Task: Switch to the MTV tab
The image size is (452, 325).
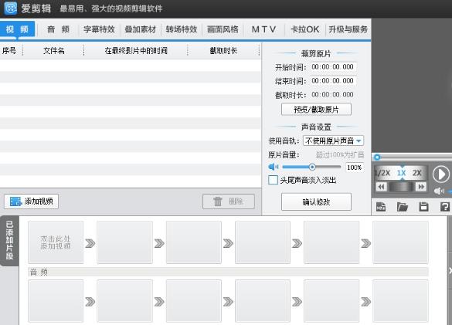Action: point(263,29)
